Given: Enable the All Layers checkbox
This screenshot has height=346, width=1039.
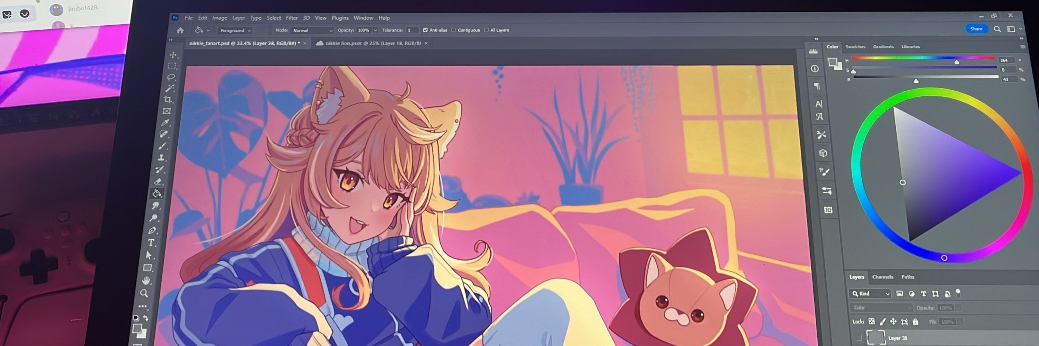Looking at the screenshot, I should coord(487,30).
